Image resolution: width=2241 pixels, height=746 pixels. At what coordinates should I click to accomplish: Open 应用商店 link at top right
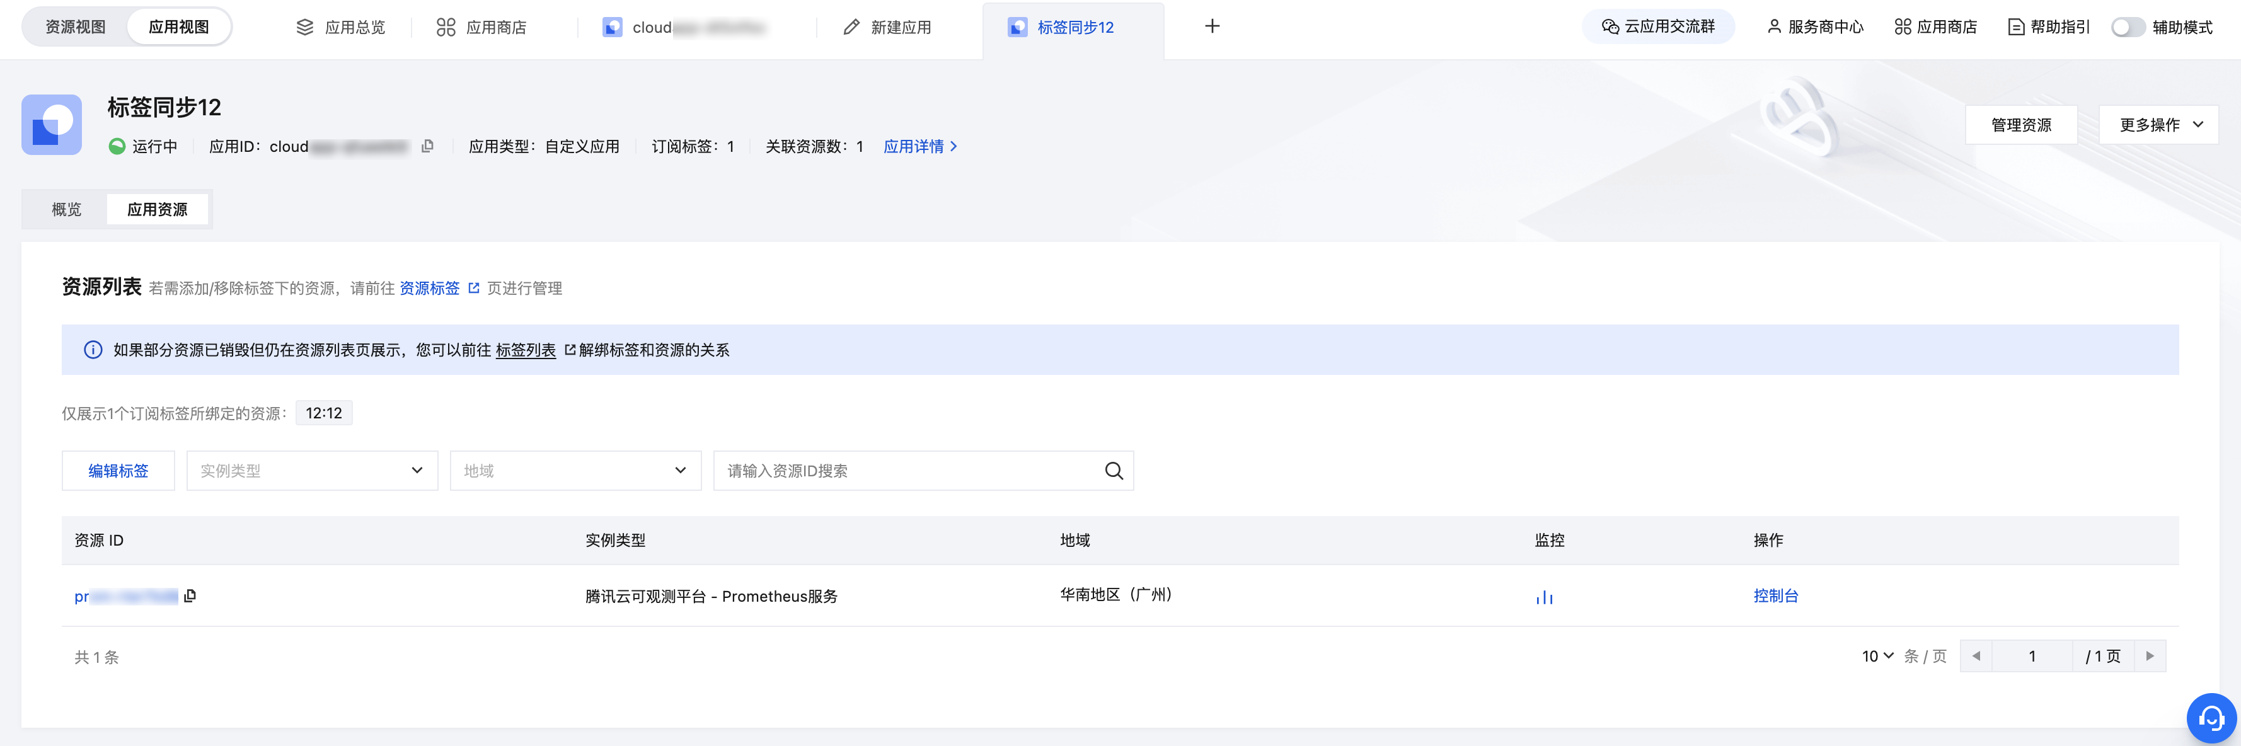pyautogui.click(x=1935, y=27)
